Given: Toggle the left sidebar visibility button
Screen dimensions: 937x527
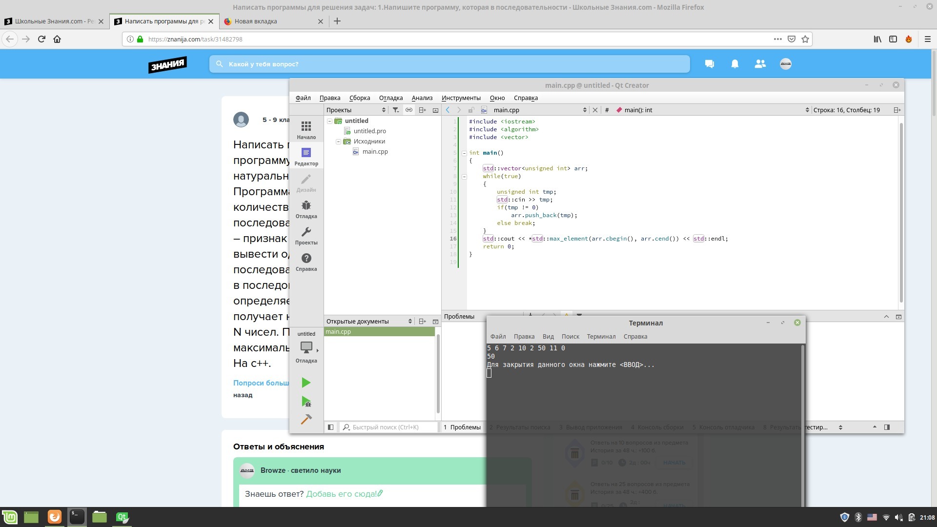Looking at the screenshot, I should [x=330, y=427].
